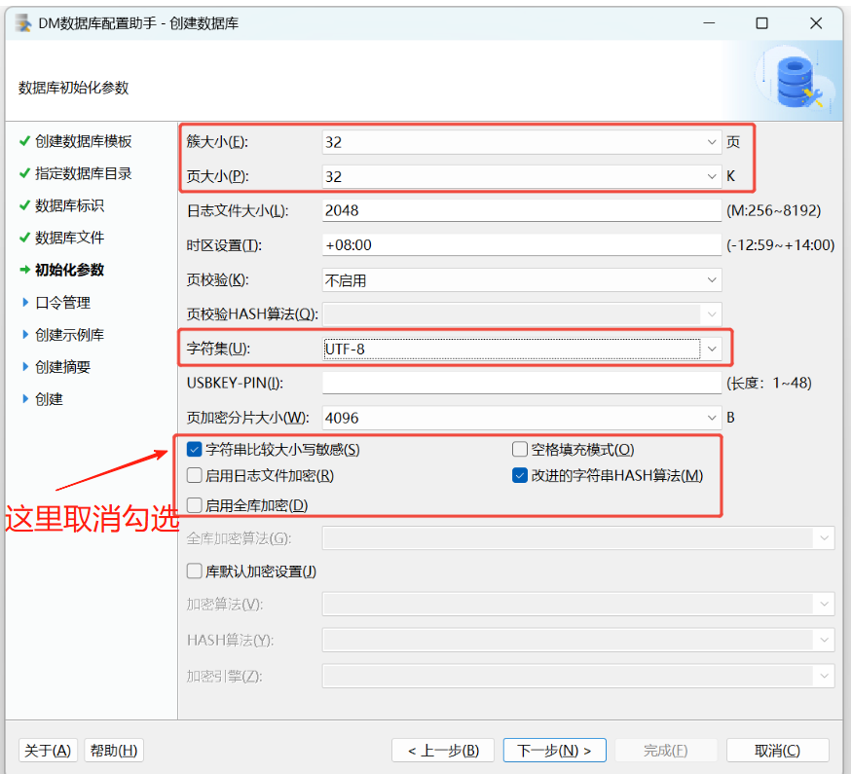Image resolution: width=852 pixels, height=774 pixels.
Task: Enable 空格填充模式 checkbox
Action: (520, 449)
